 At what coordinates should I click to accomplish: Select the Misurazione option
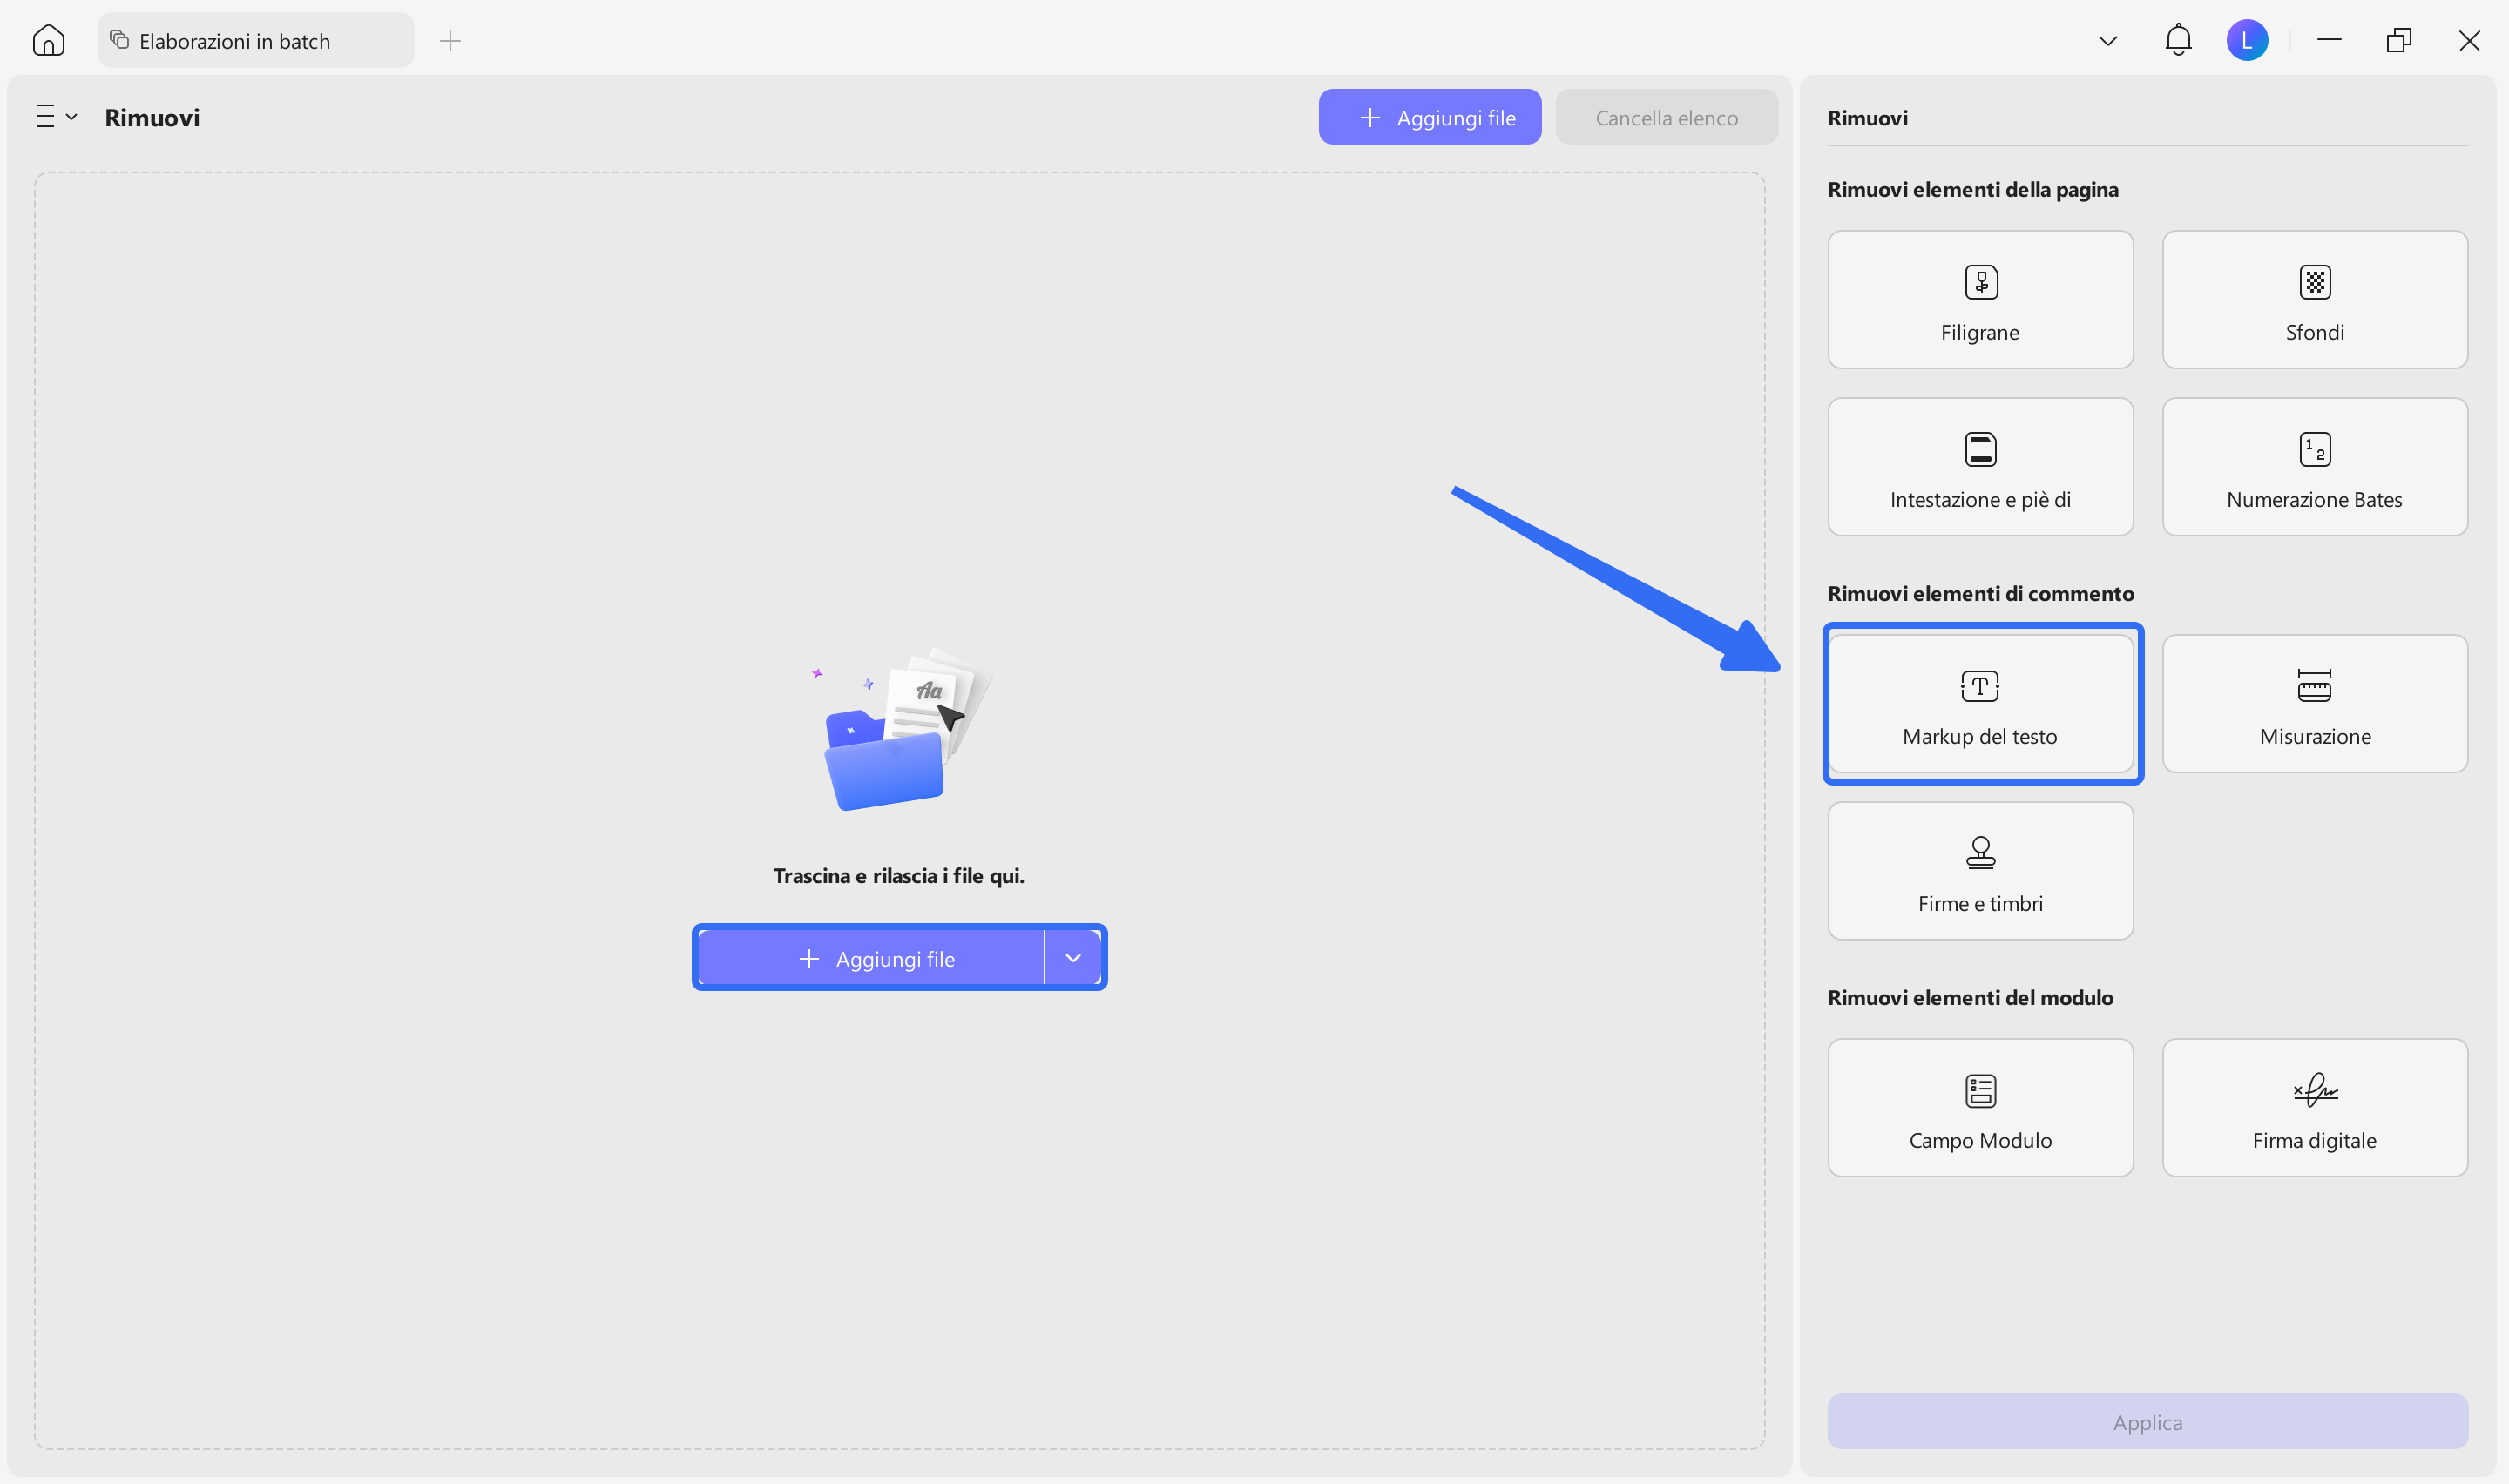point(2314,703)
